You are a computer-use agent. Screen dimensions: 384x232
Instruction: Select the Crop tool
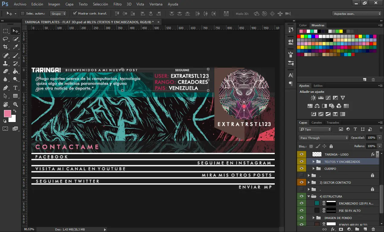pos(5,47)
